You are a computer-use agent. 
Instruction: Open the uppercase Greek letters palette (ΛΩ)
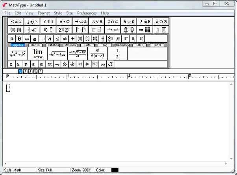(161, 22)
